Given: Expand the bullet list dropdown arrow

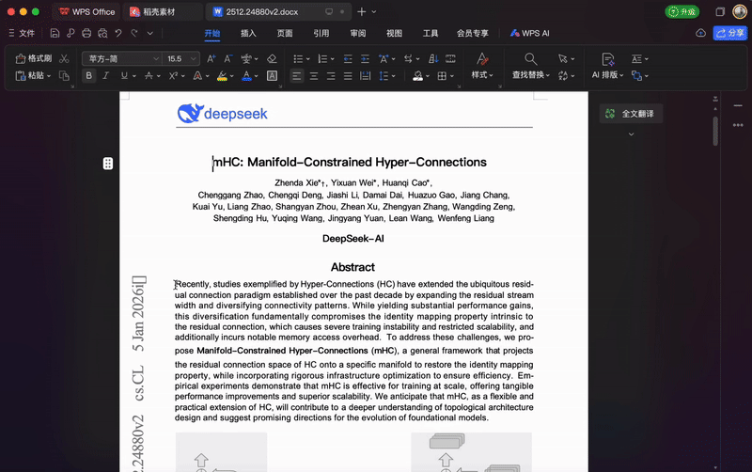Looking at the screenshot, I should (x=307, y=59).
